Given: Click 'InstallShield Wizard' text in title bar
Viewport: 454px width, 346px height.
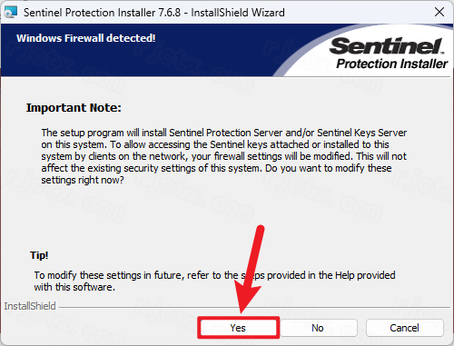Looking at the screenshot, I should coord(238,13).
